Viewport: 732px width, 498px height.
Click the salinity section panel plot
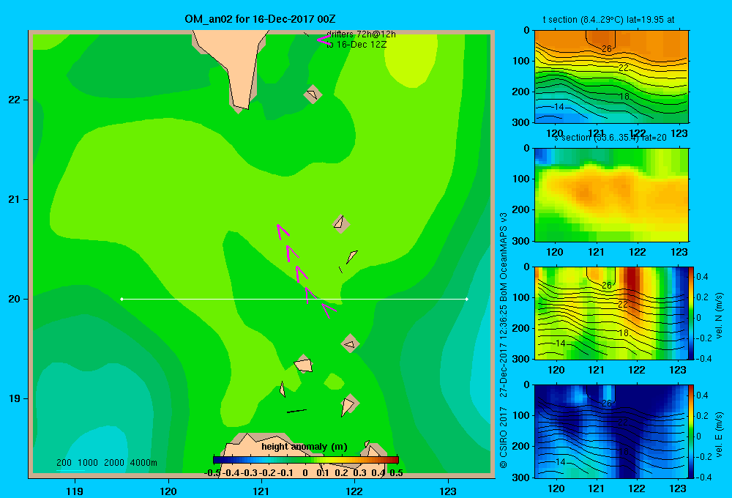click(x=611, y=194)
